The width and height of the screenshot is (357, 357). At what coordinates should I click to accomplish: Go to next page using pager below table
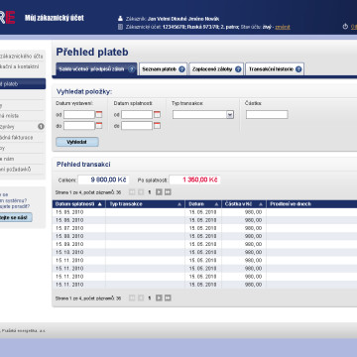(x=159, y=298)
